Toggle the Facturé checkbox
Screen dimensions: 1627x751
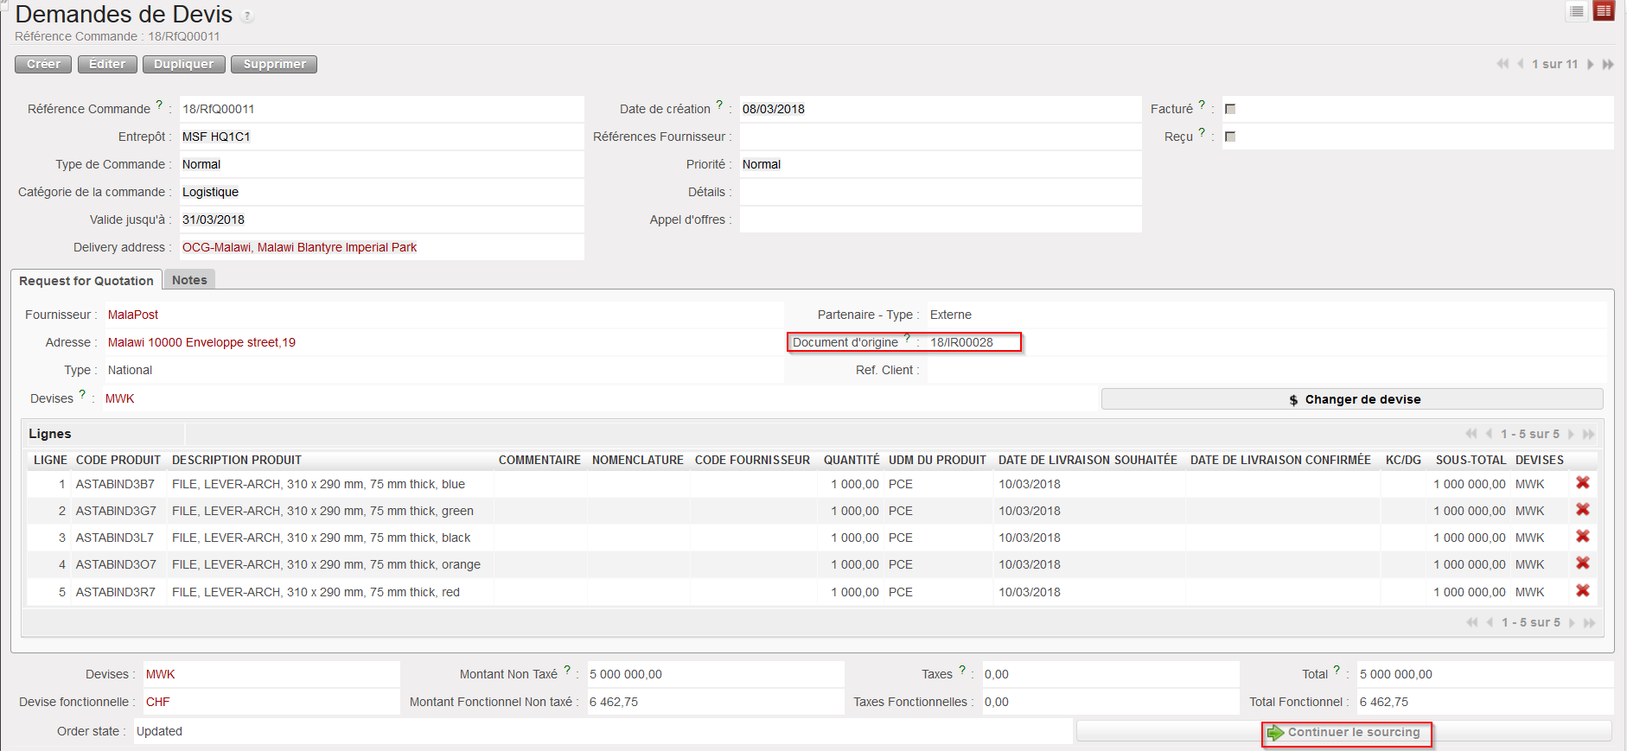(1230, 109)
